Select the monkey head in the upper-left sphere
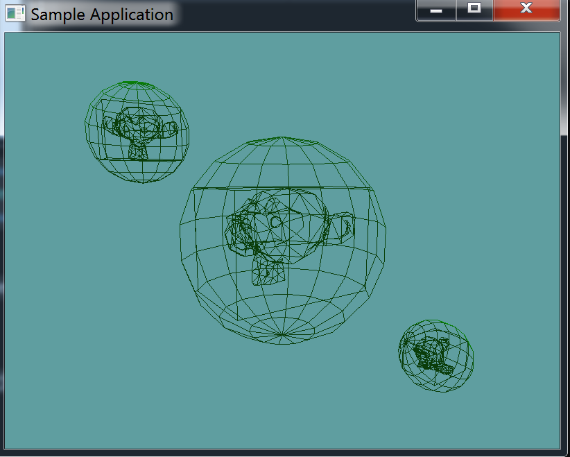This screenshot has width=570, height=457. point(141,128)
